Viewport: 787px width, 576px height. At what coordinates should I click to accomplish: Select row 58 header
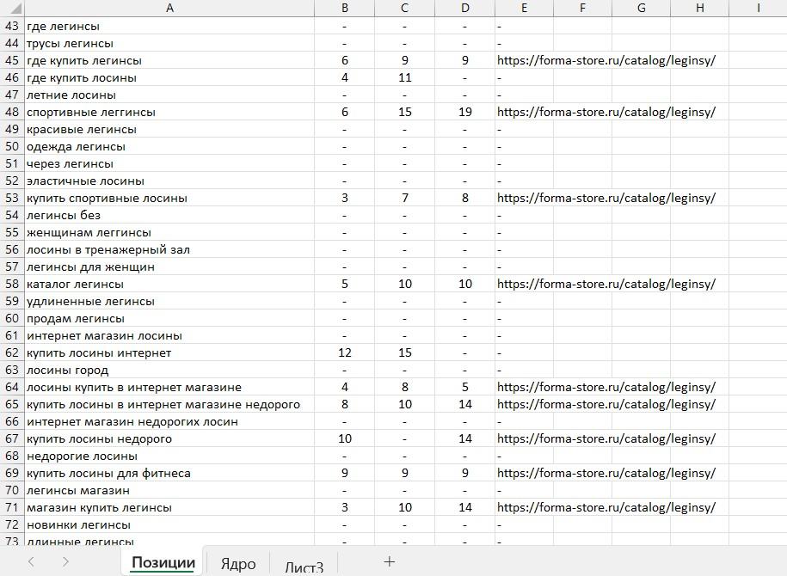(12, 284)
